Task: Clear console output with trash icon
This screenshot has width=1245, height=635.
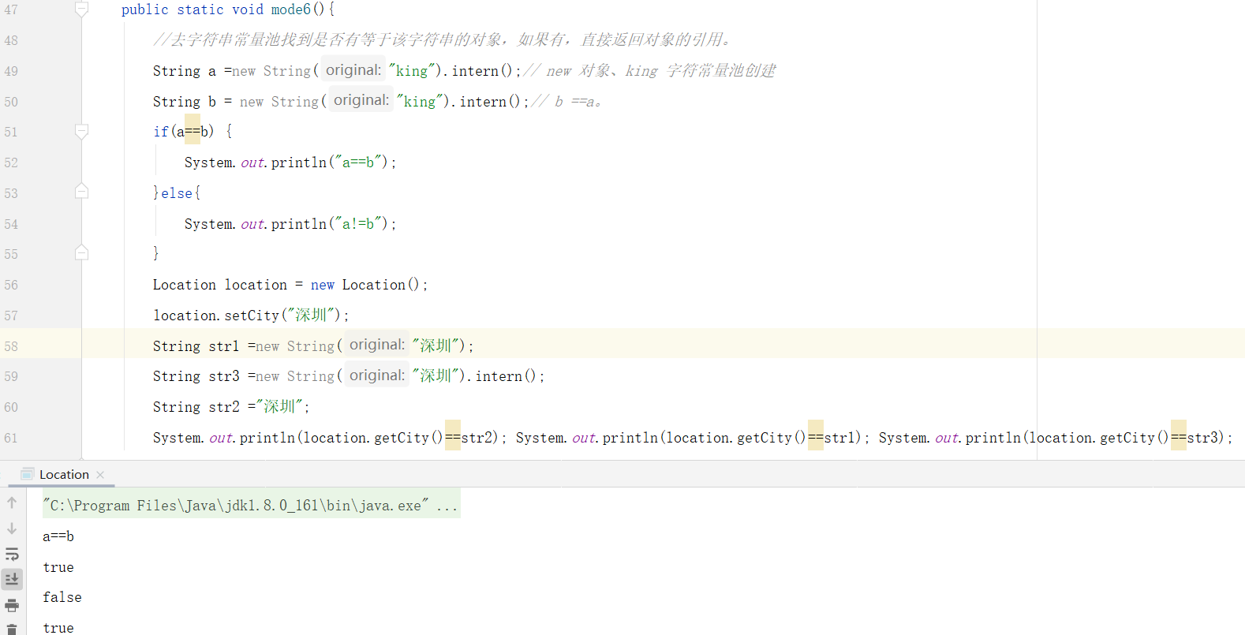Action: coord(12,629)
